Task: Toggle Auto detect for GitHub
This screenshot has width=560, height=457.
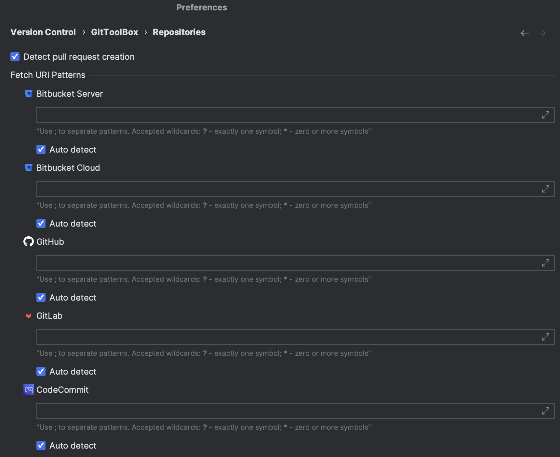Action: (41, 297)
